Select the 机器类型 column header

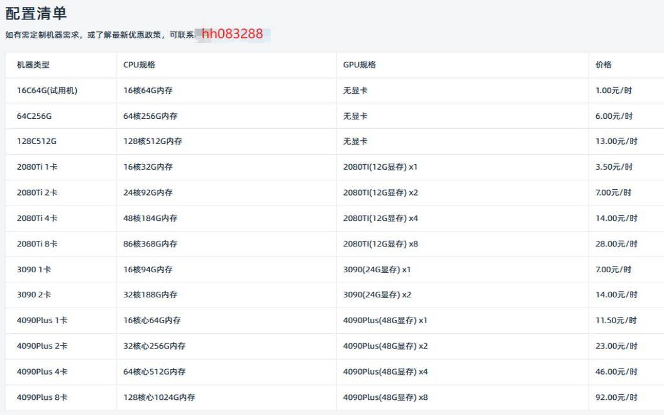[33, 65]
